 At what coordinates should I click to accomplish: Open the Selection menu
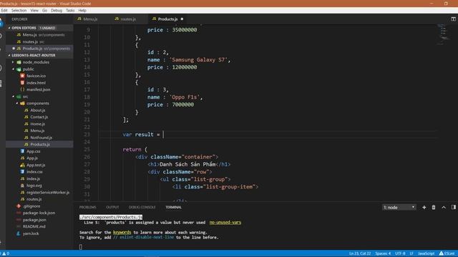pos(19,10)
